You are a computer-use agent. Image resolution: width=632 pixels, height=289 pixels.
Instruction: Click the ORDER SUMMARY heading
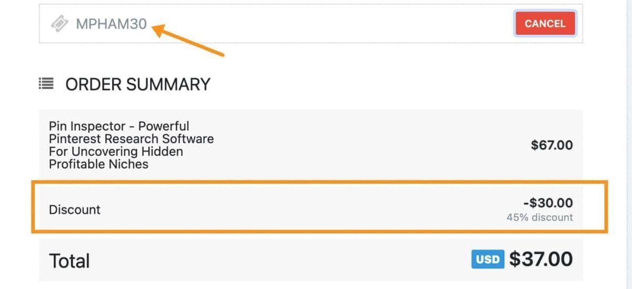pyautogui.click(x=137, y=84)
